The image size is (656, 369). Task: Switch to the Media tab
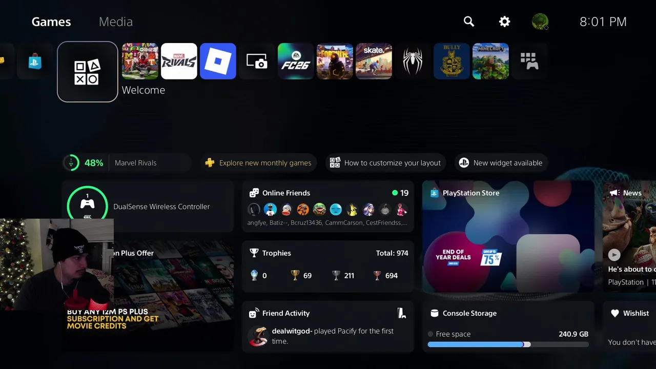pos(116,22)
